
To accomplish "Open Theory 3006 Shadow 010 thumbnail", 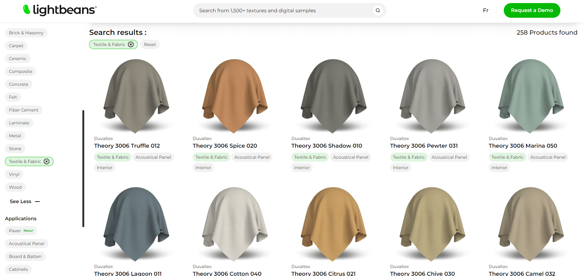I will (x=333, y=96).
